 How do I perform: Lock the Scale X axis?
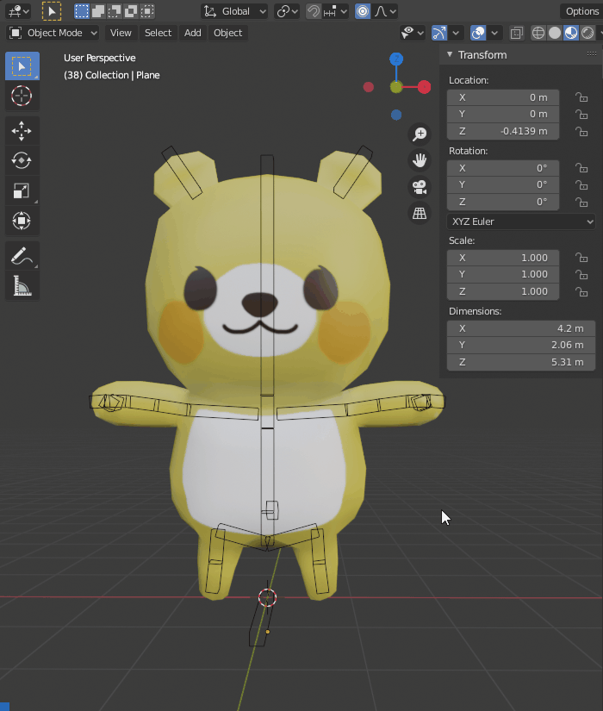(x=581, y=258)
